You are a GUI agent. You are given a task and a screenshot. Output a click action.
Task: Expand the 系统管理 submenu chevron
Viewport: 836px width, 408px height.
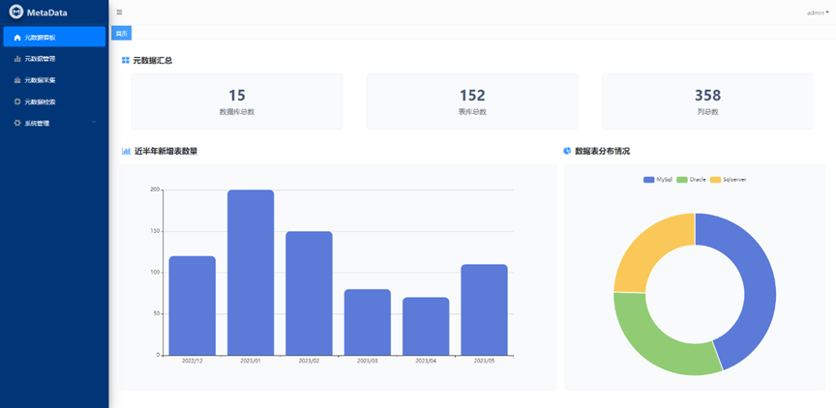[94, 123]
